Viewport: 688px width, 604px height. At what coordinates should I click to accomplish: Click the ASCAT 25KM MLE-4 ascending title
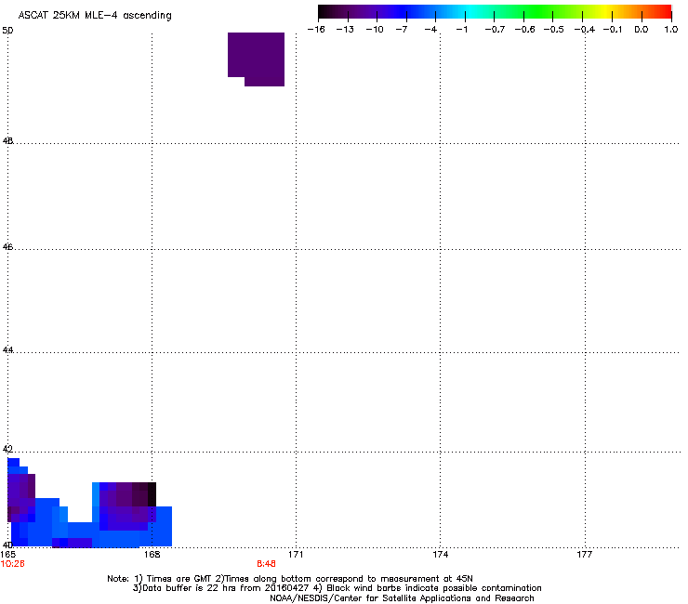[95, 16]
